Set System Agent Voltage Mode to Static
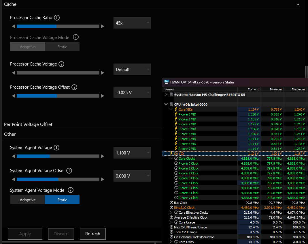The width and height of the screenshot is (308, 244). [62, 200]
